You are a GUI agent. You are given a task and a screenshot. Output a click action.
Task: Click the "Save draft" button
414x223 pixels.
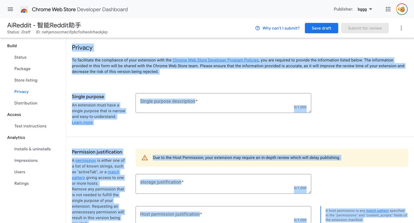(x=321, y=28)
